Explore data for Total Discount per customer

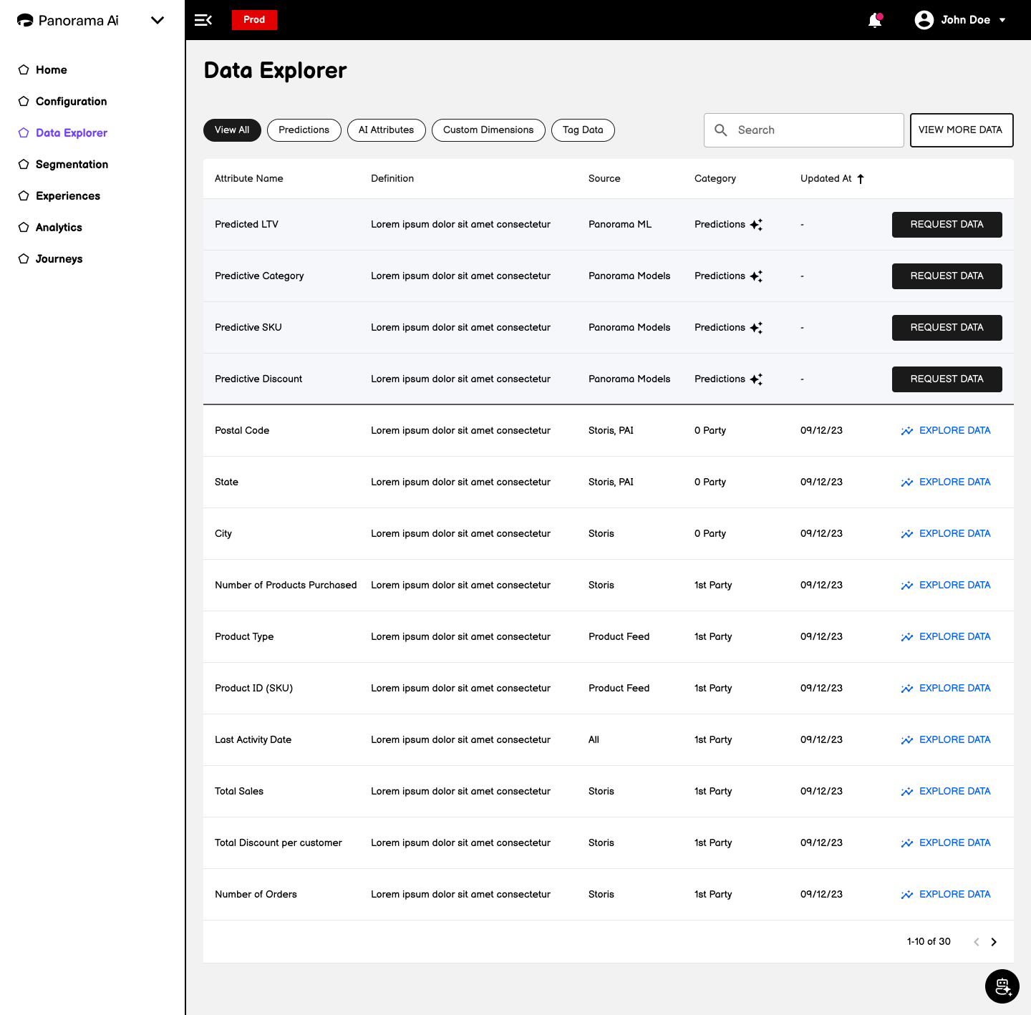[x=946, y=843]
